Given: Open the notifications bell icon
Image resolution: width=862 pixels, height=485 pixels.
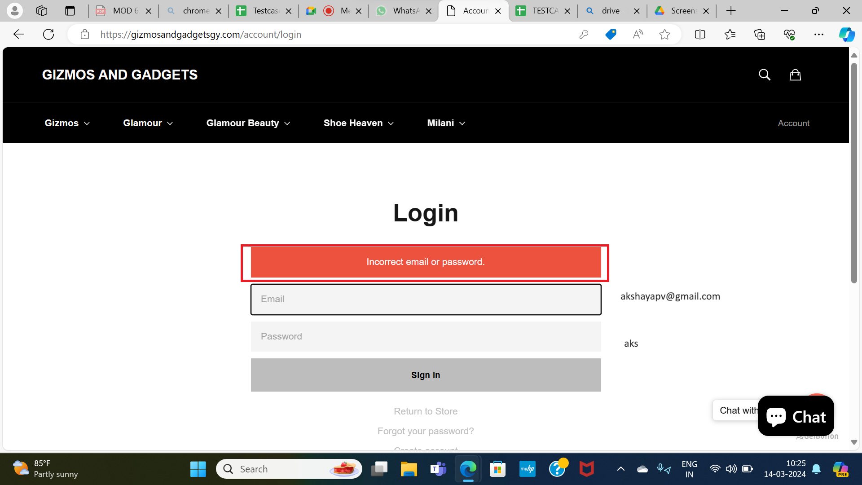Looking at the screenshot, I should 817,469.
